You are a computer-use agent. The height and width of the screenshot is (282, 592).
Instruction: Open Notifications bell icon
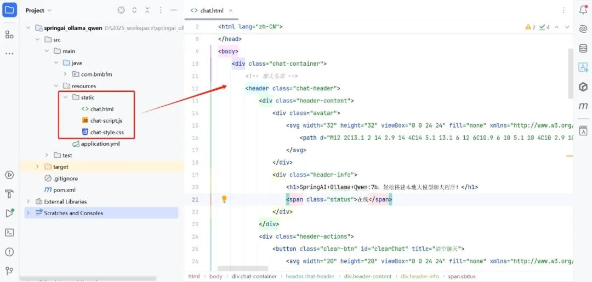[583, 10]
